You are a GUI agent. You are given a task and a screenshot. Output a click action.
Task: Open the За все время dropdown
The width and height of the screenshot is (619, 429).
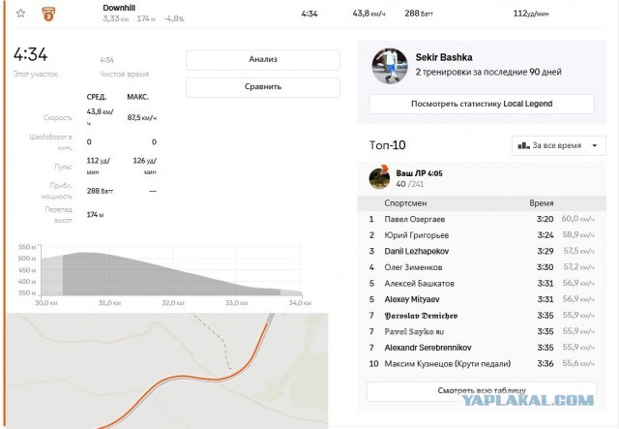559,145
